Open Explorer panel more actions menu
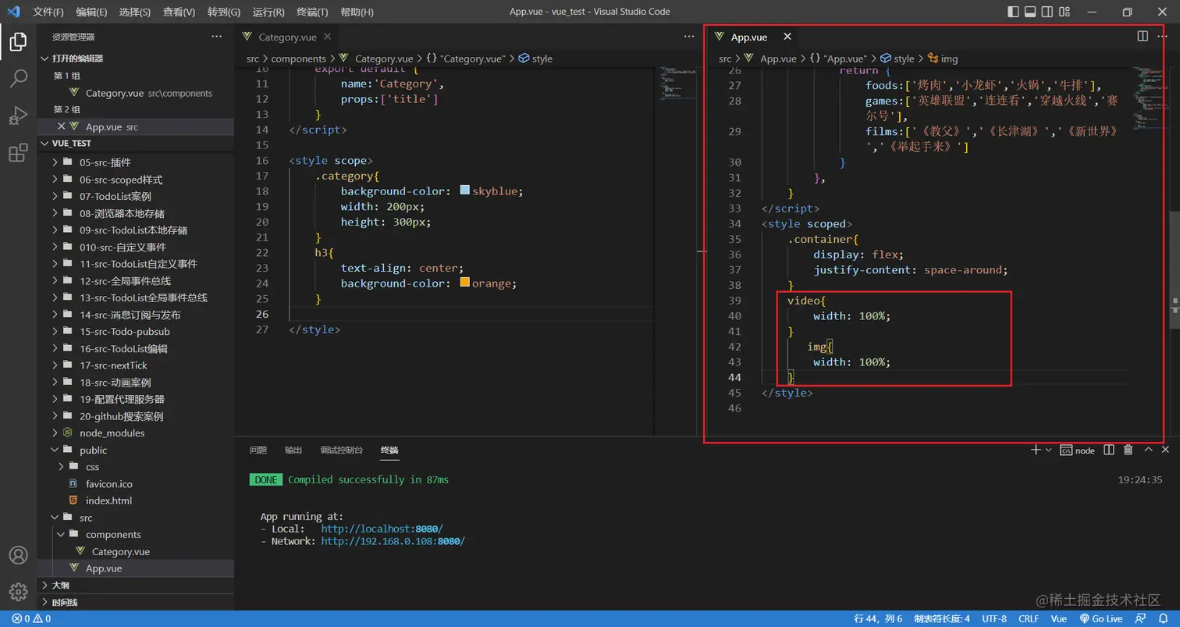This screenshot has width=1180, height=627. pyautogui.click(x=217, y=36)
